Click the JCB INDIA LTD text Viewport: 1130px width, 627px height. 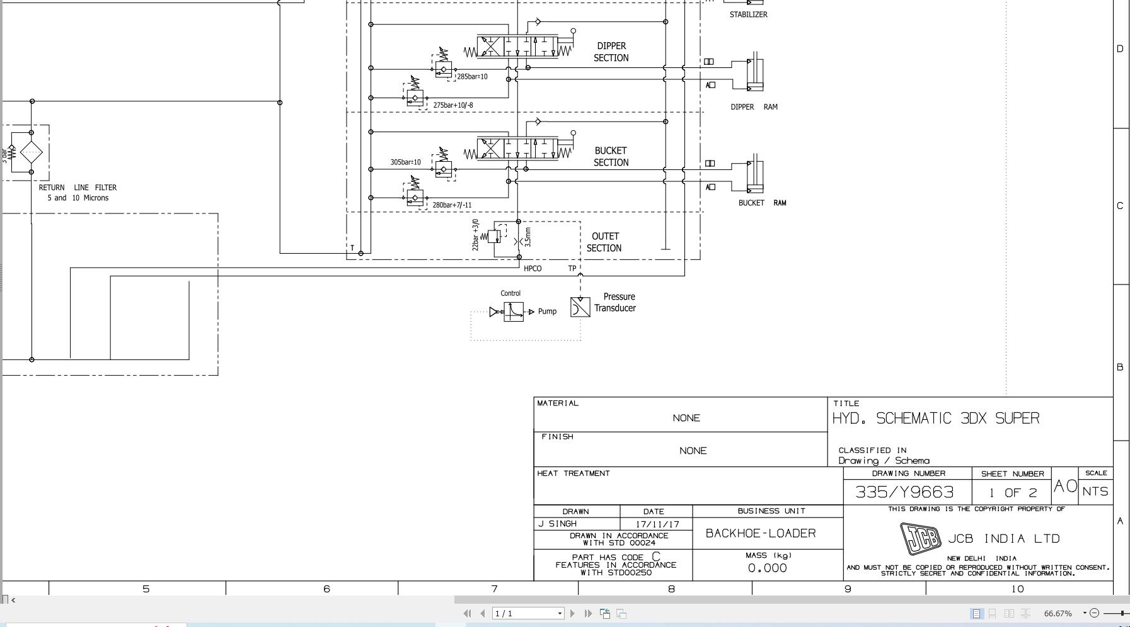click(x=1004, y=539)
